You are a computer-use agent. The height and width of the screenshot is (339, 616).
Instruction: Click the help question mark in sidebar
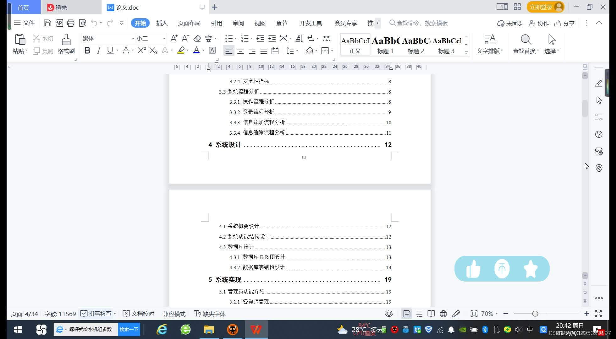click(x=599, y=134)
